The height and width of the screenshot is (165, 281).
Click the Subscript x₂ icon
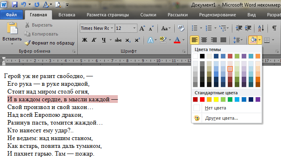(x=128, y=40)
